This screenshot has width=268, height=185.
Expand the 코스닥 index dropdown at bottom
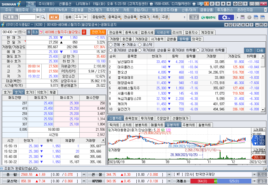coord(84,181)
